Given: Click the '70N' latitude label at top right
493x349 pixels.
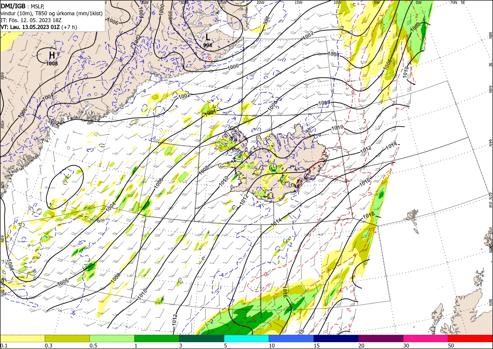Looking at the screenshot, I should pyautogui.click(x=454, y=2).
